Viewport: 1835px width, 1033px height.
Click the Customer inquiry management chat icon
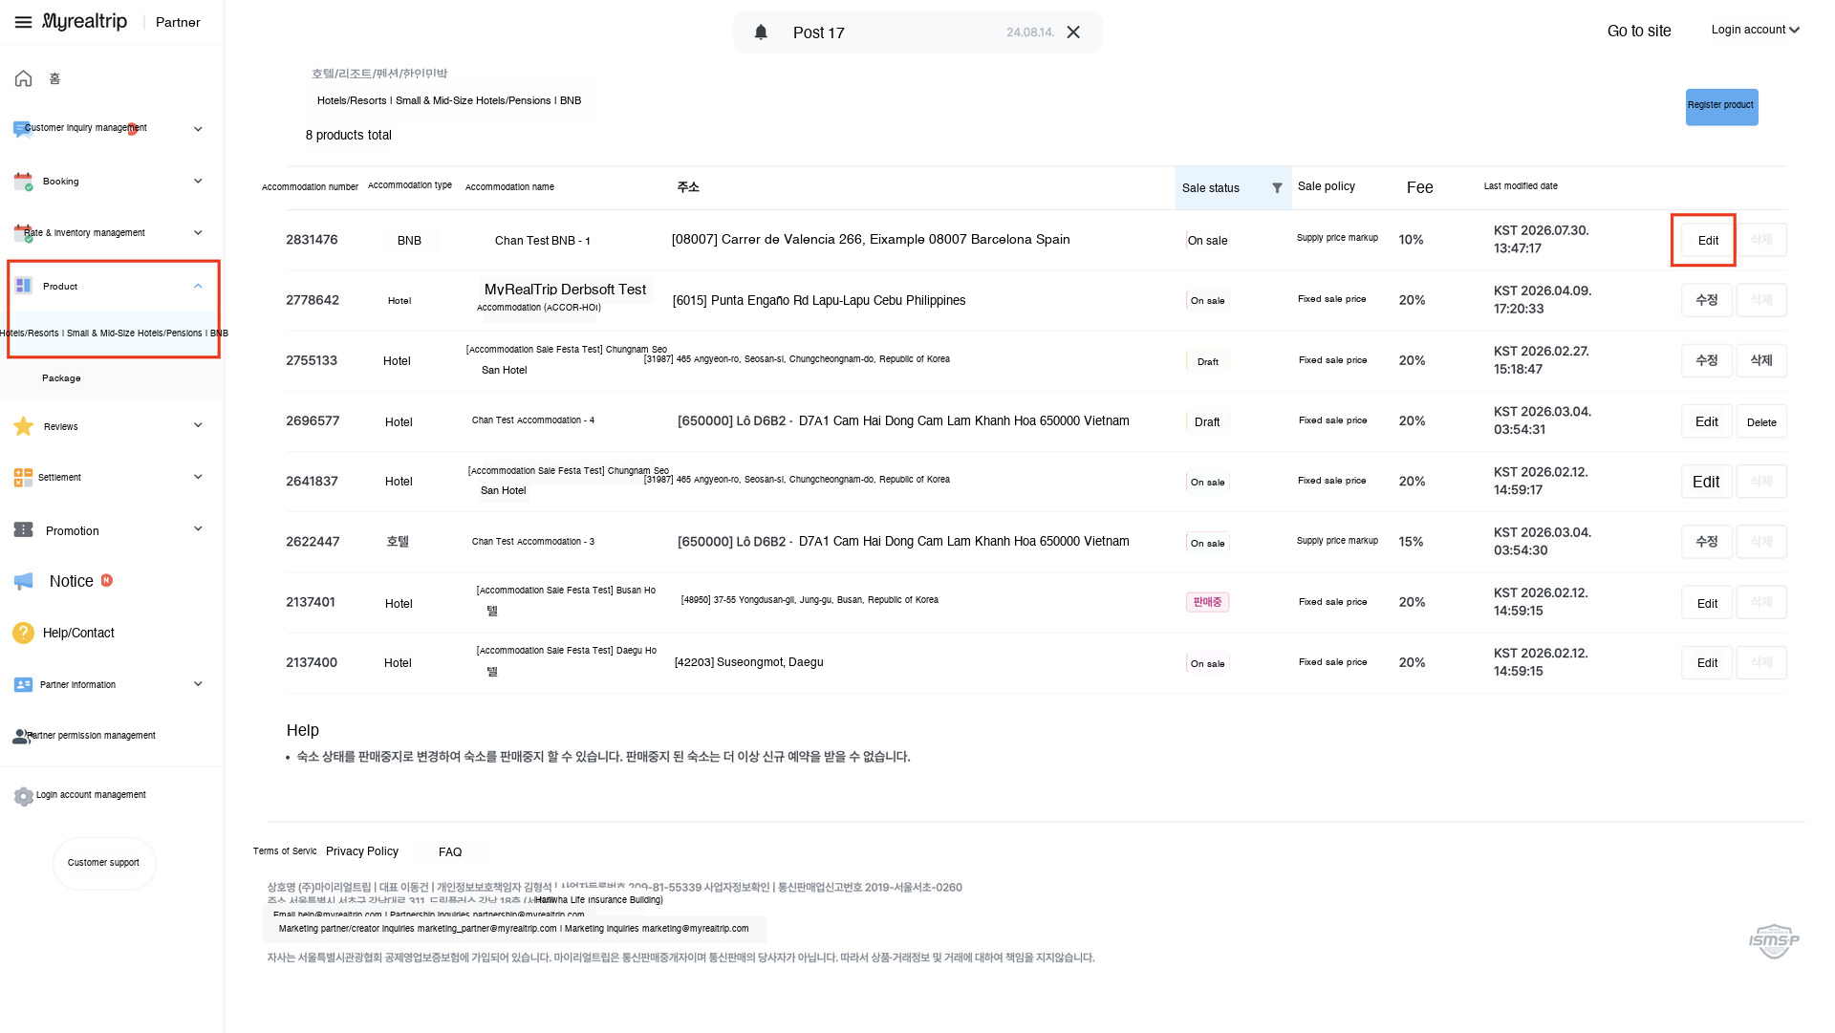coord(22,128)
